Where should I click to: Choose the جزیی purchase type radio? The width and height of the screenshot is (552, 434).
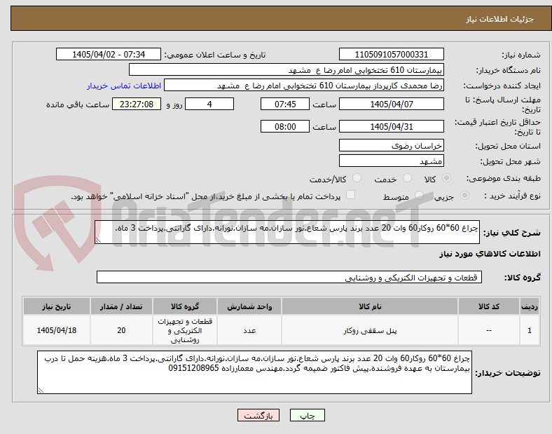pos(464,196)
